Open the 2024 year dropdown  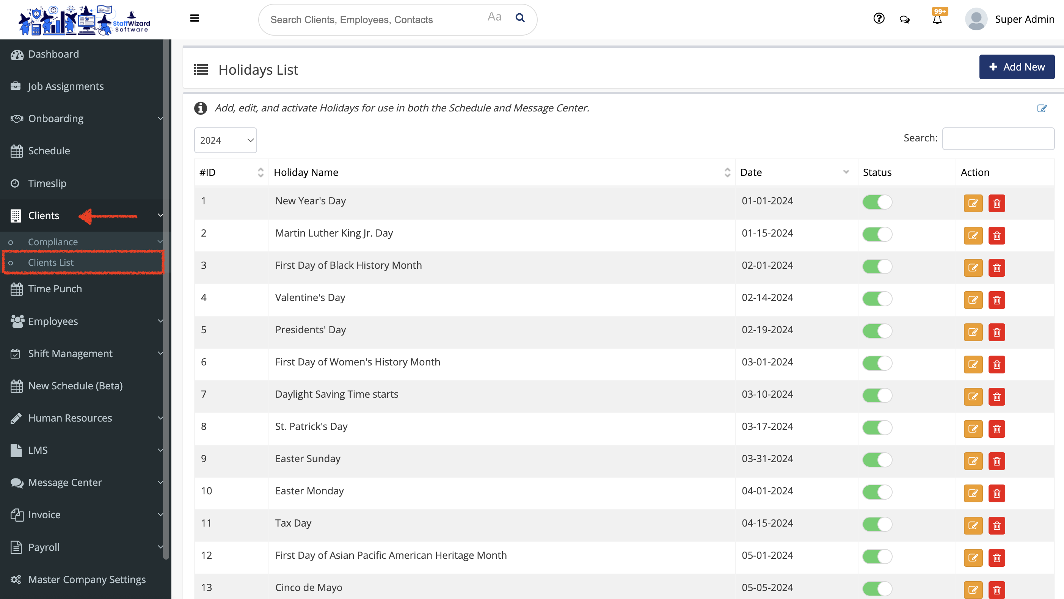pos(225,140)
